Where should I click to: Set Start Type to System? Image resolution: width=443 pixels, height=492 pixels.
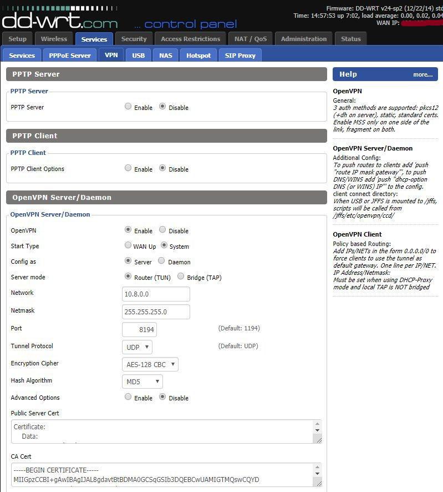click(x=164, y=245)
